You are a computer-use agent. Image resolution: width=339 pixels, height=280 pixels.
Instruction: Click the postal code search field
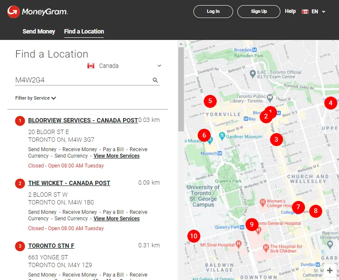(x=82, y=80)
